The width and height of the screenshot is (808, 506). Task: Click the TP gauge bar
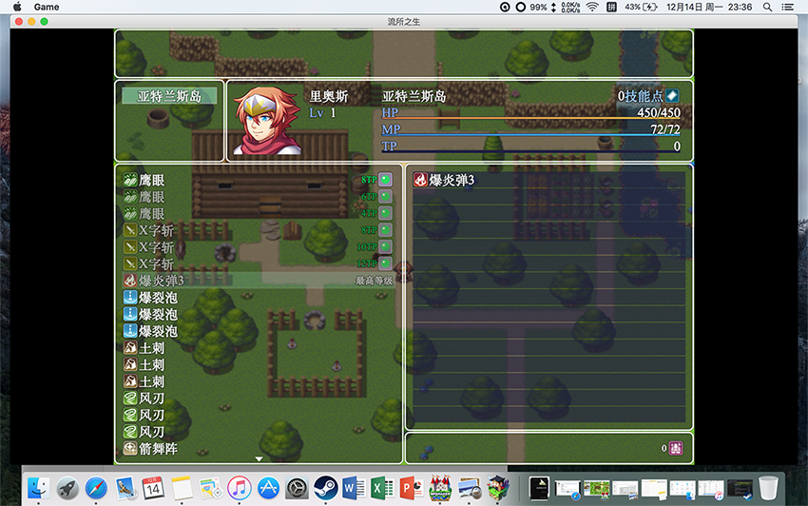pos(530,151)
